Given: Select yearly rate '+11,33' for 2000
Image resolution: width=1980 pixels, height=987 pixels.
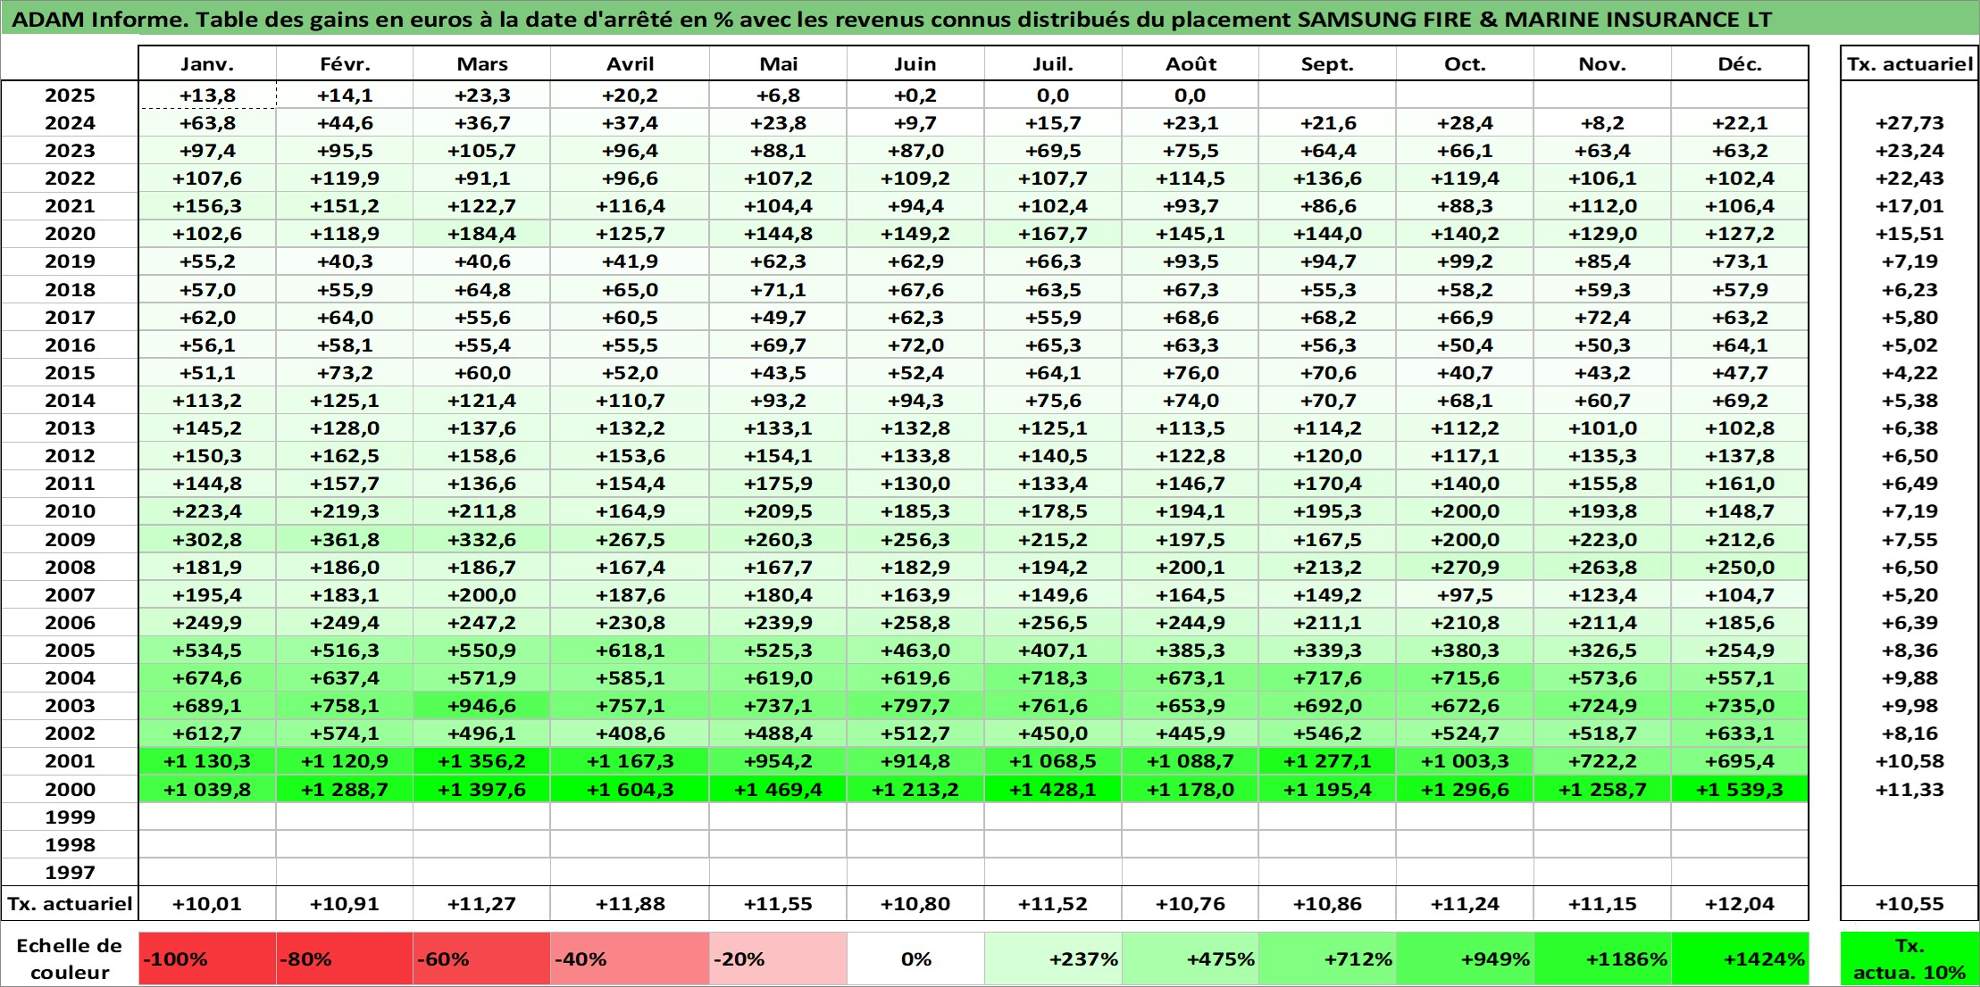Looking at the screenshot, I should click(1909, 789).
